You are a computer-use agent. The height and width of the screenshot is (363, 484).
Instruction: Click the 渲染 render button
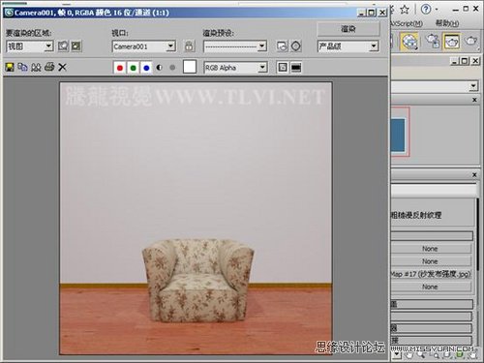[348, 29]
